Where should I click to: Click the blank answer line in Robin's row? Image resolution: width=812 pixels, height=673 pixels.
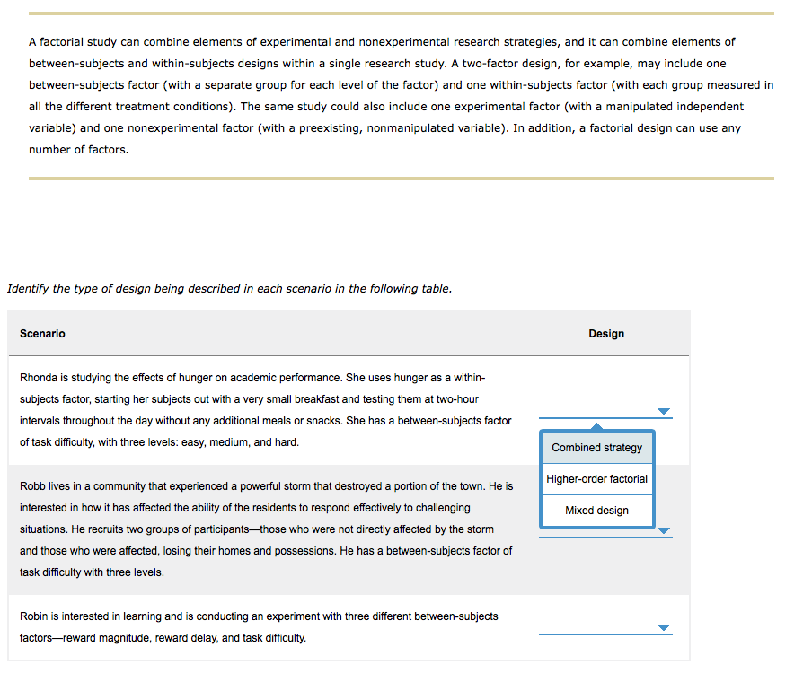tap(605, 633)
